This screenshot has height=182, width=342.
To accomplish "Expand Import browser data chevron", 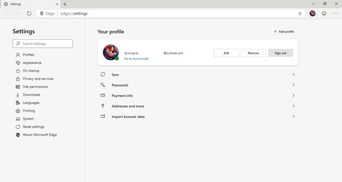I will pos(294,117).
